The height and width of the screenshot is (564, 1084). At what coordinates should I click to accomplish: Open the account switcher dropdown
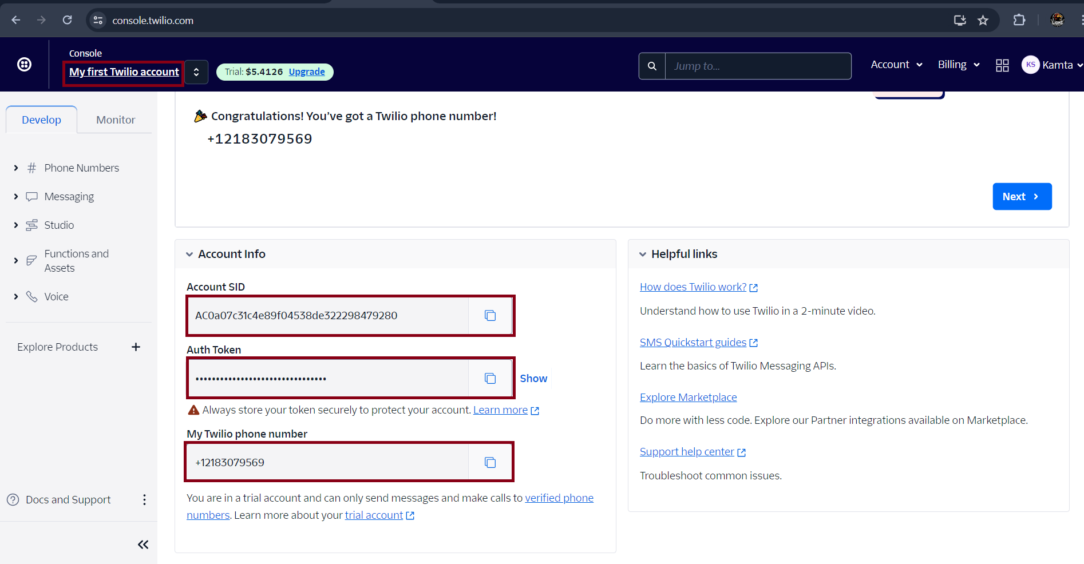coord(196,72)
